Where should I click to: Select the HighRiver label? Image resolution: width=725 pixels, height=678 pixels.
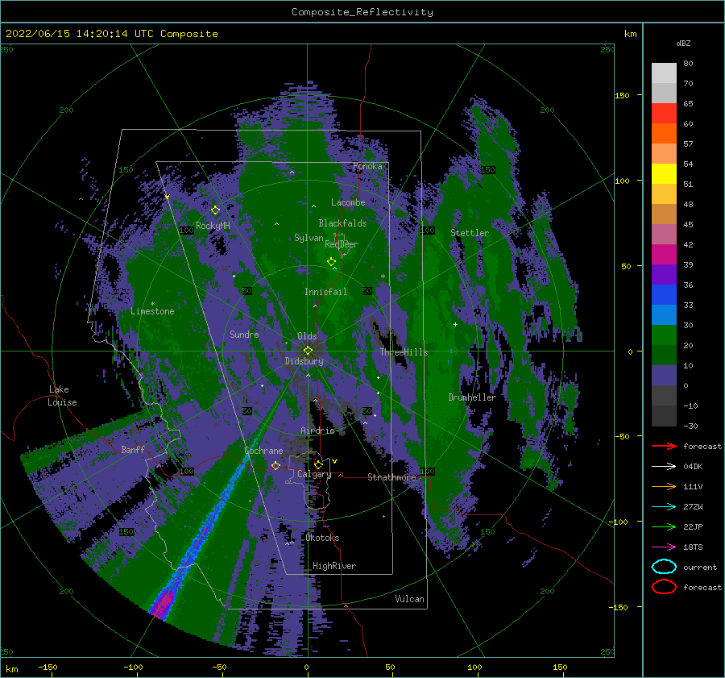coord(333,566)
